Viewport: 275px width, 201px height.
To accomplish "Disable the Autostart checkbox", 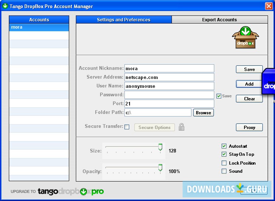I will click(x=224, y=146).
